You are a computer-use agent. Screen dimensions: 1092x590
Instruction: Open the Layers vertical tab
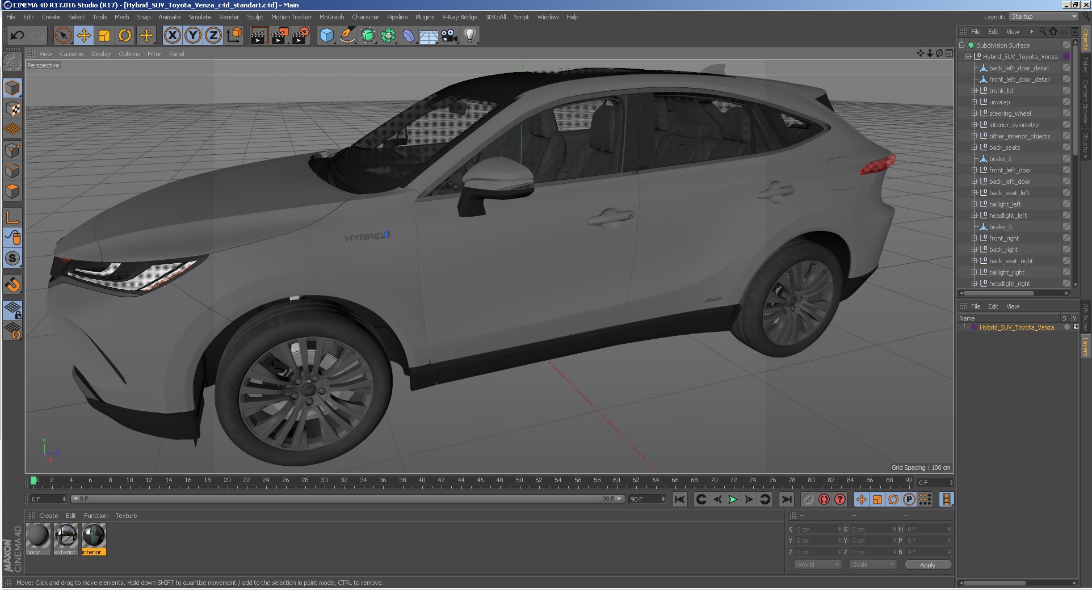click(x=1085, y=346)
